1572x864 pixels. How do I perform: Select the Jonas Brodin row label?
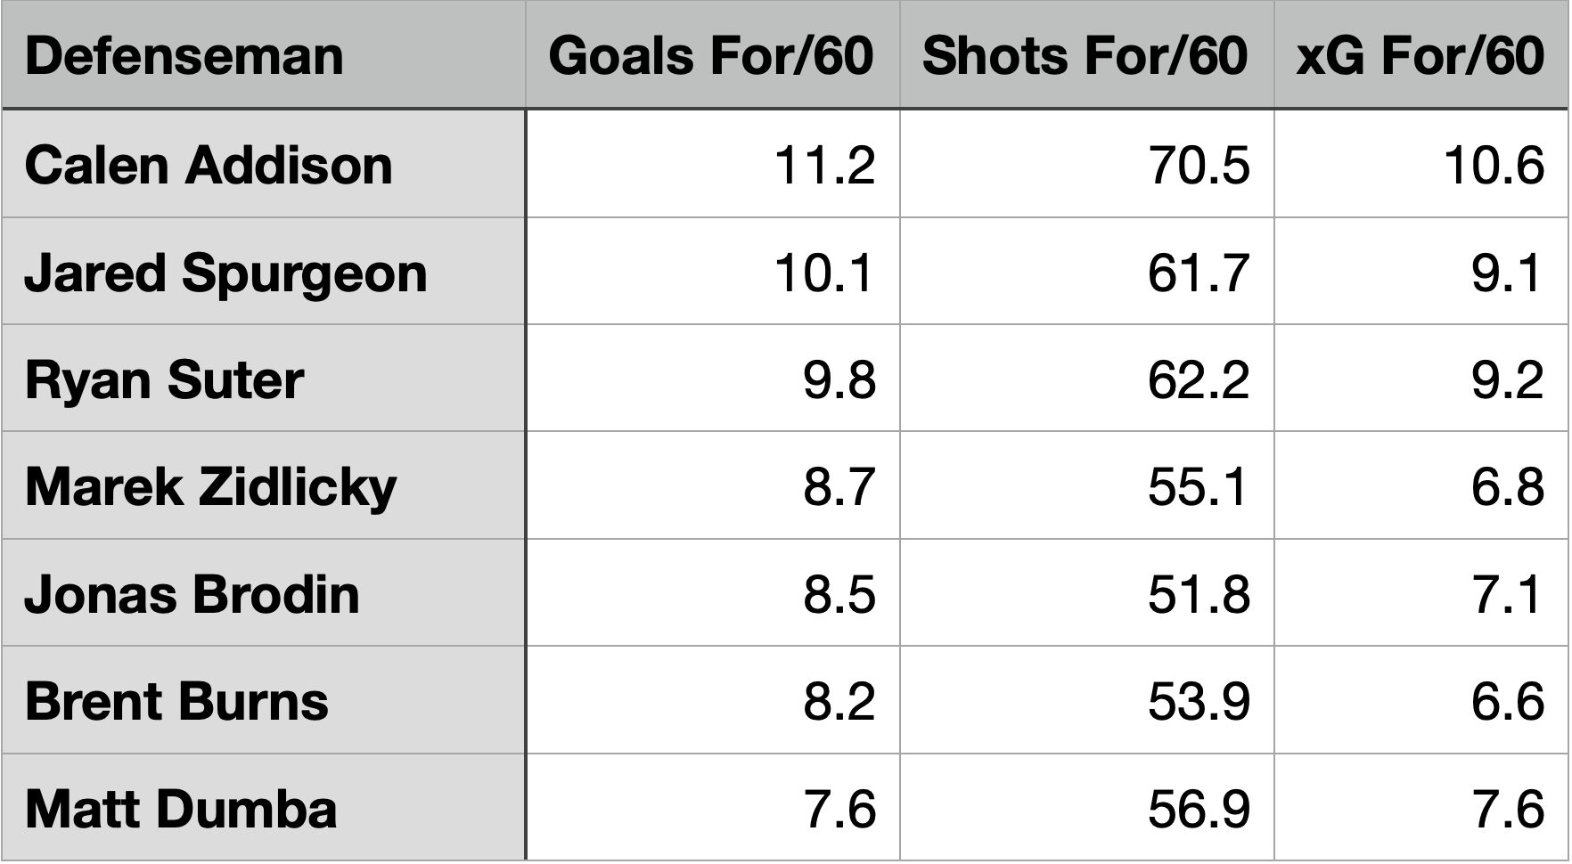192,594
